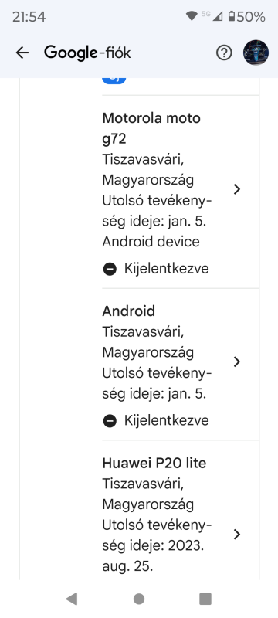Tap the recent apps square button
Viewport: 278px width, 618px height.
point(205,599)
